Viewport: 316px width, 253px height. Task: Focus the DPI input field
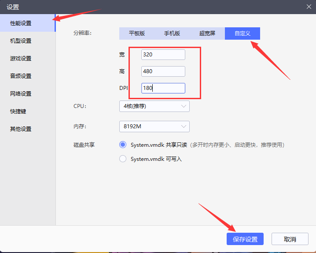[163, 88]
